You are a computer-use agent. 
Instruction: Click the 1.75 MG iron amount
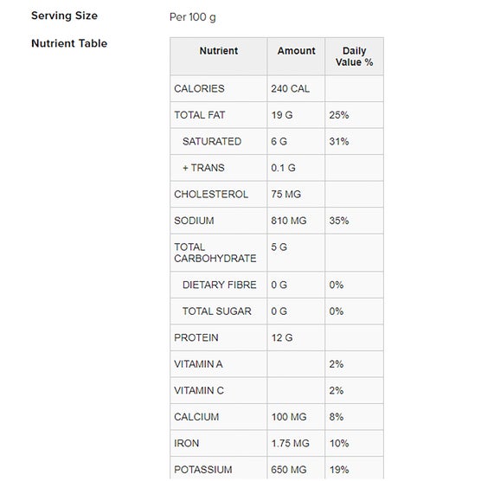click(x=290, y=443)
